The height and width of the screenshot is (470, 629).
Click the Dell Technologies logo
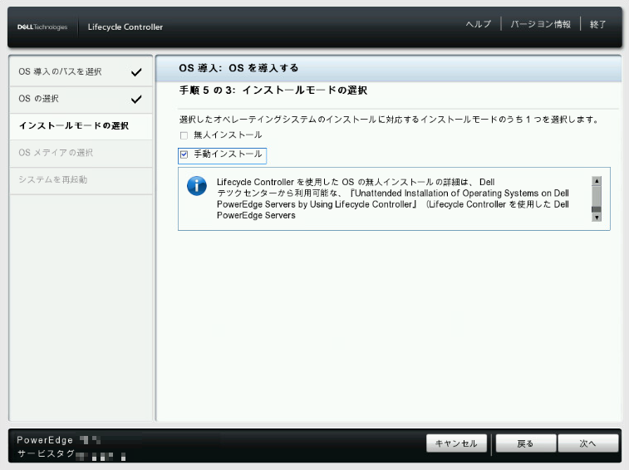pos(42,27)
